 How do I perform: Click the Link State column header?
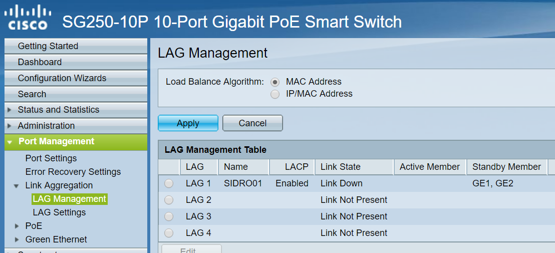(x=354, y=167)
